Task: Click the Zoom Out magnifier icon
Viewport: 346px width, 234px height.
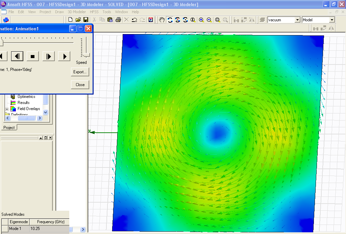Action: coord(209,20)
